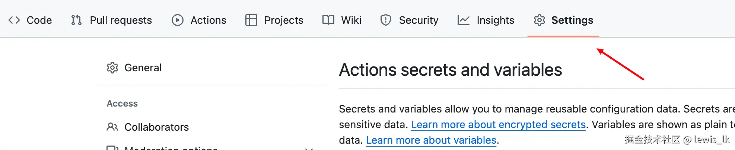Switch to the Code tab

[x=39, y=20]
